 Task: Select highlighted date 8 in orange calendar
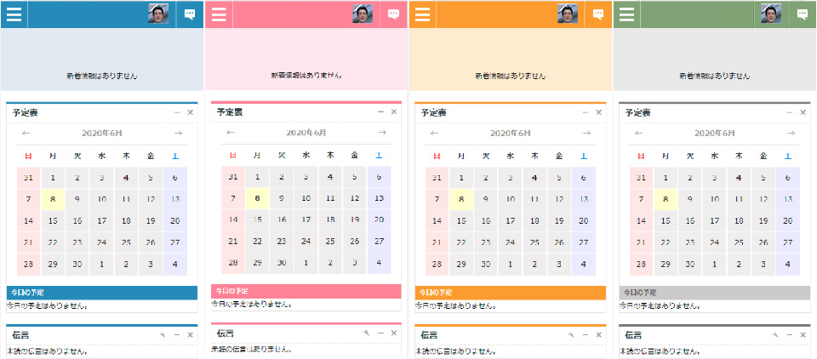point(461,199)
